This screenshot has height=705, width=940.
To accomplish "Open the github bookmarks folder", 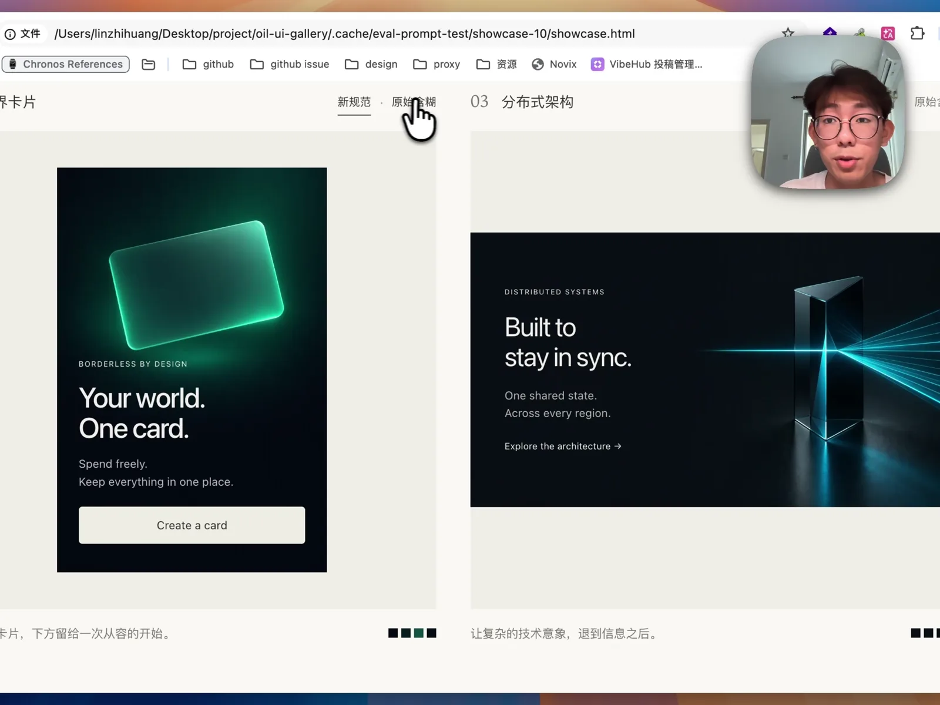I will click(208, 64).
